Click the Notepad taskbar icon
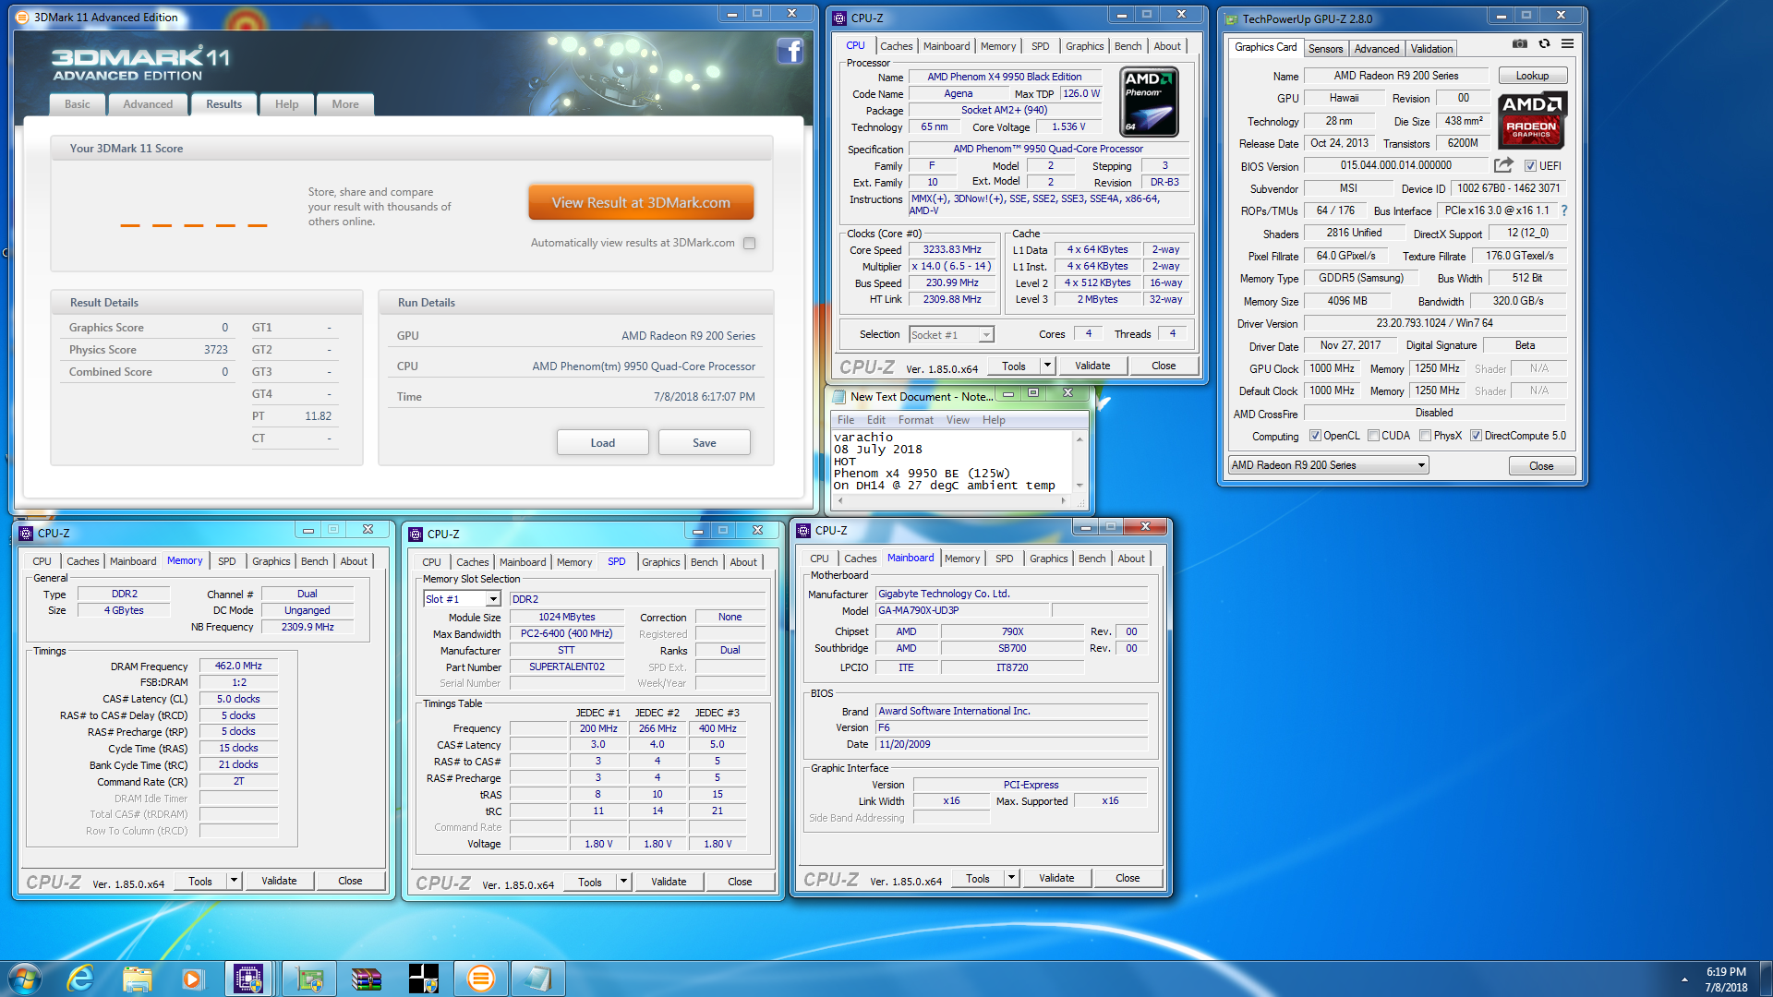The image size is (1773, 997). [538, 979]
